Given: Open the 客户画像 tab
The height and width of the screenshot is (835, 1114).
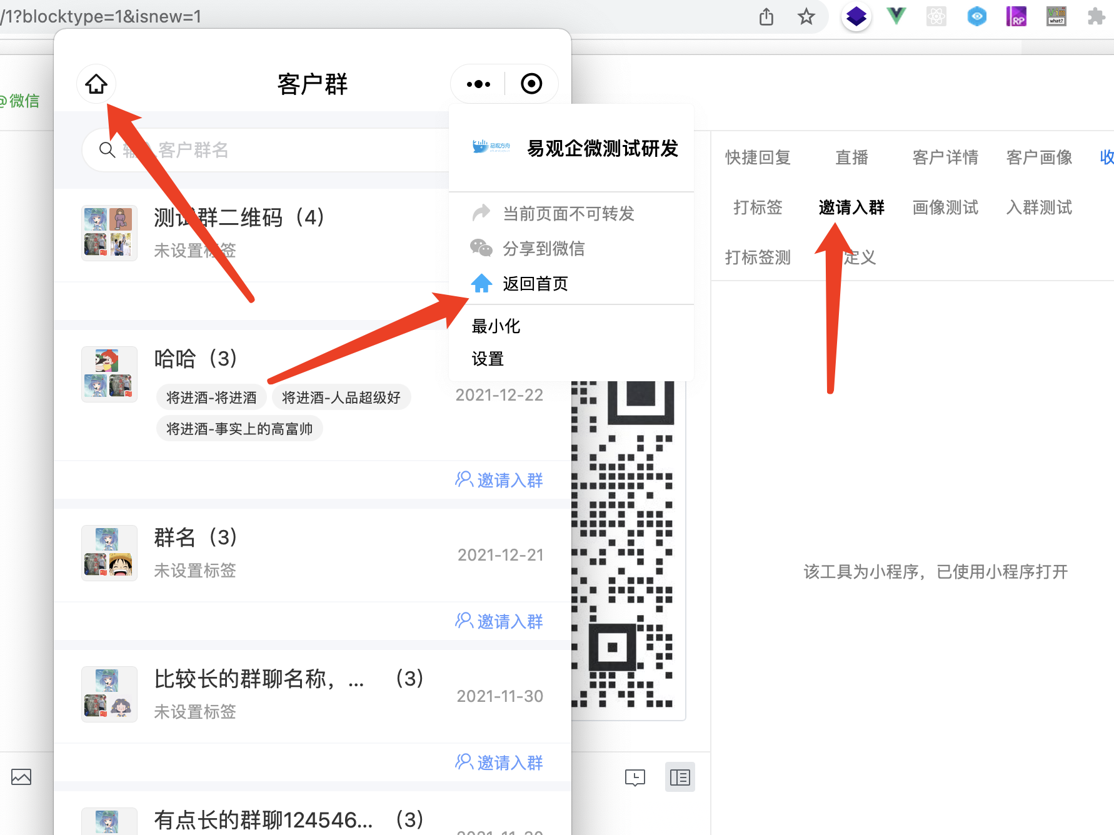Looking at the screenshot, I should (x=1039, y=157).
